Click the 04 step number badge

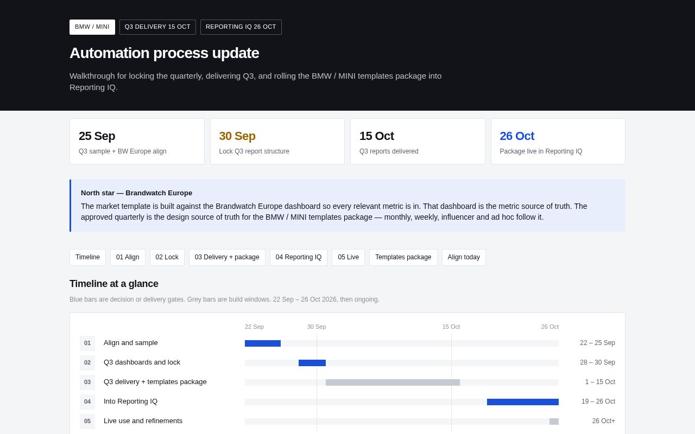pyautogui.click(x=87, y=402)
